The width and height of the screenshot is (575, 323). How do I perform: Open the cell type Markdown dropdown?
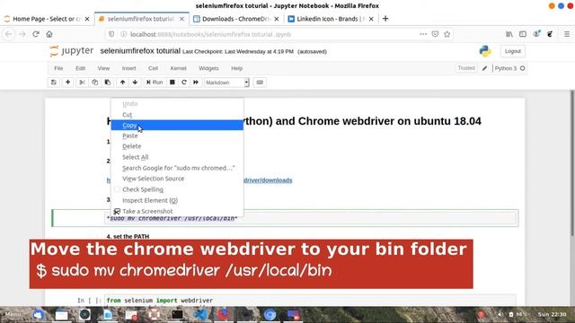226,83
